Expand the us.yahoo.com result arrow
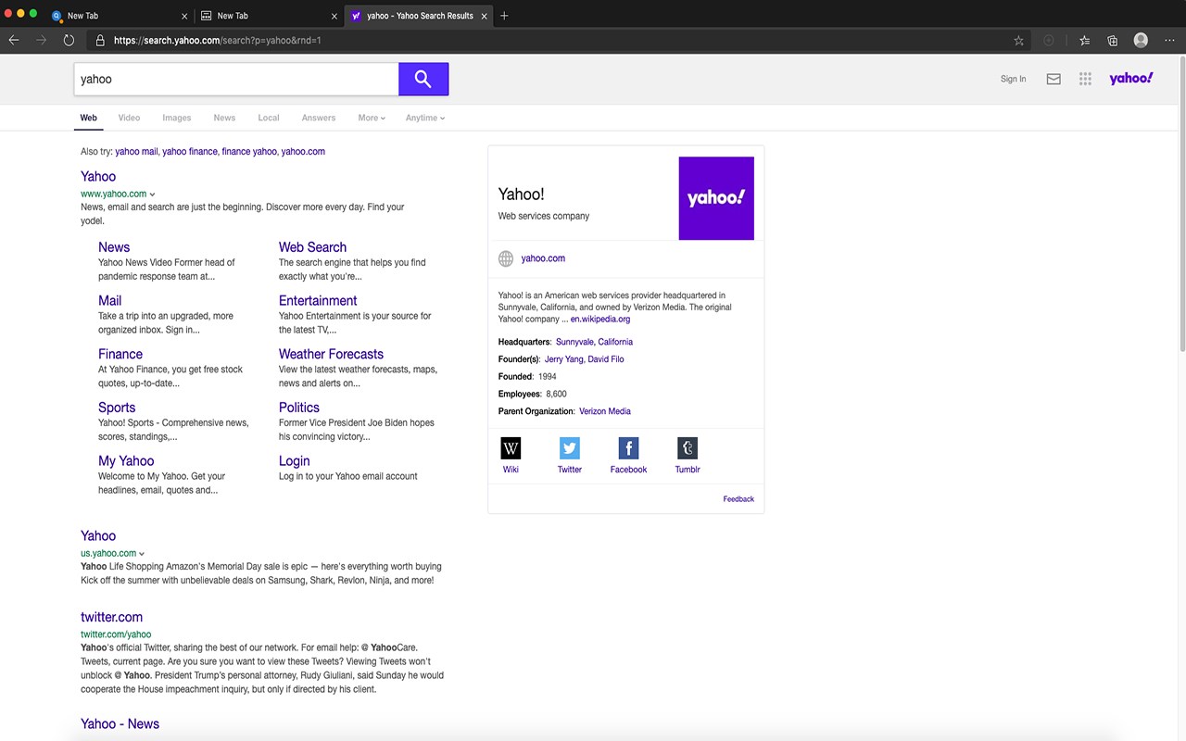Screen dimensions: 1186x741 point(142,554)
